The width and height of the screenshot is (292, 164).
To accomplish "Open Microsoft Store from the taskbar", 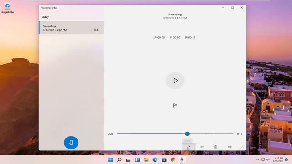I will [164, 160].
